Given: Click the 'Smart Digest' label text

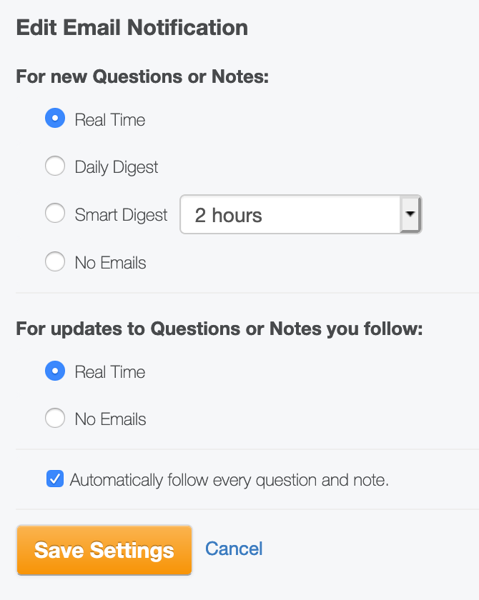Looking at the screenshot, I should [121, 215].
